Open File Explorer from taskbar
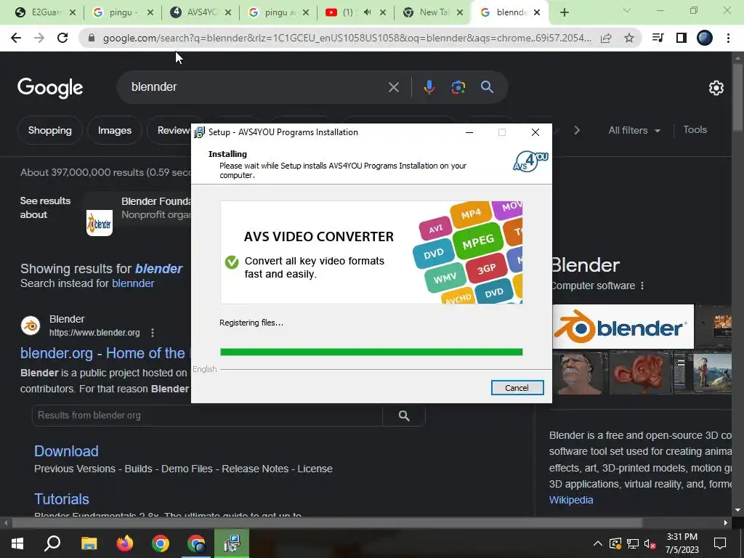Screen dimensions: 744x558 [89, 543]
